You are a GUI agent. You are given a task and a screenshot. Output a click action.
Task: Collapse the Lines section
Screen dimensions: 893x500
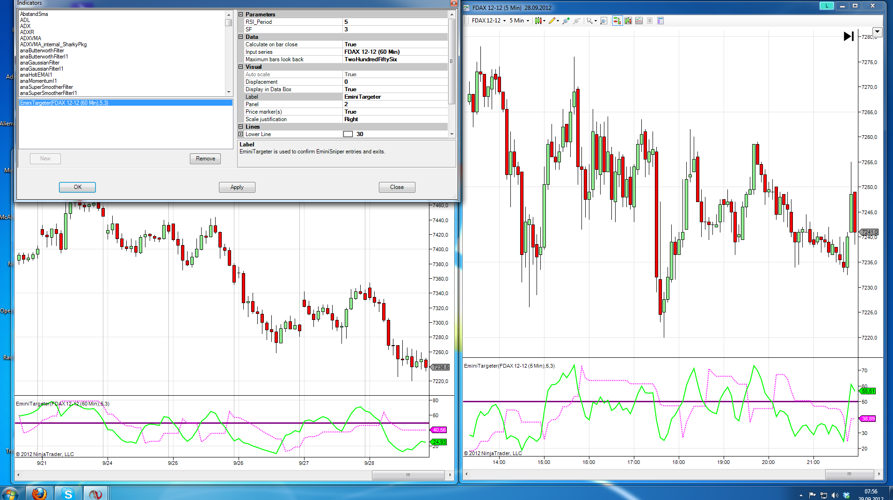[x=241, y=127]
